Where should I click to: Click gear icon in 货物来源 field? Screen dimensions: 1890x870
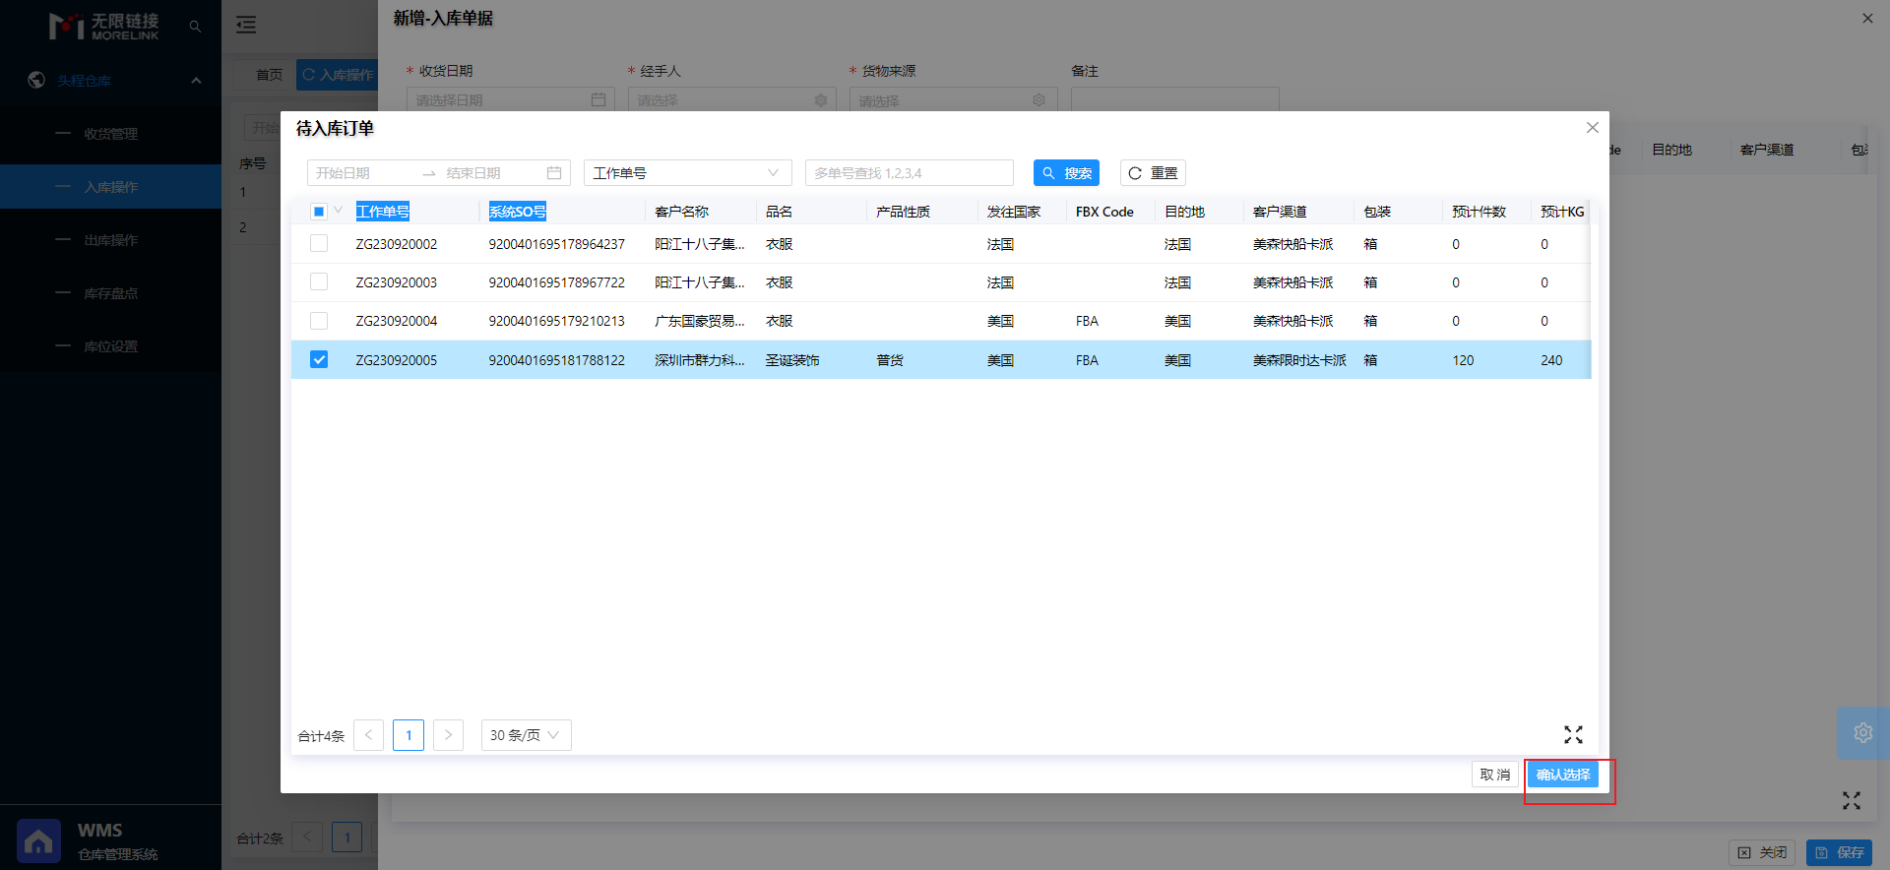tap(1039, 100)
